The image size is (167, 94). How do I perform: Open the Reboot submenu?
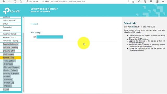tap(7, 77)
